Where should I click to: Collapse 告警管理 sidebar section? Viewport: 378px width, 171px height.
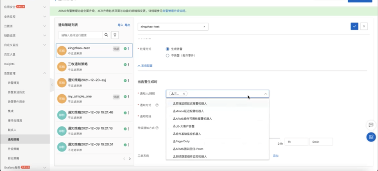point(45,73)
